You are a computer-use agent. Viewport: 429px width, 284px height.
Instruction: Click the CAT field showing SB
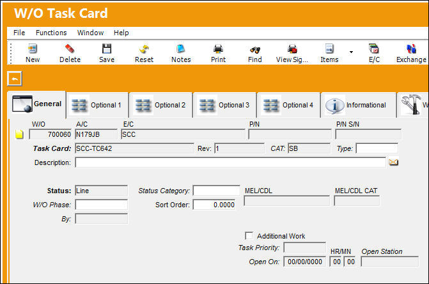coord(309,148)
